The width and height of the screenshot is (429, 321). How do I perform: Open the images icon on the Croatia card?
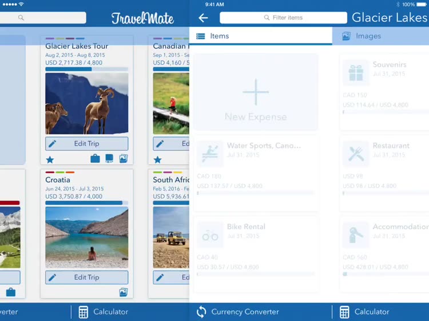(x=124, y=292)
